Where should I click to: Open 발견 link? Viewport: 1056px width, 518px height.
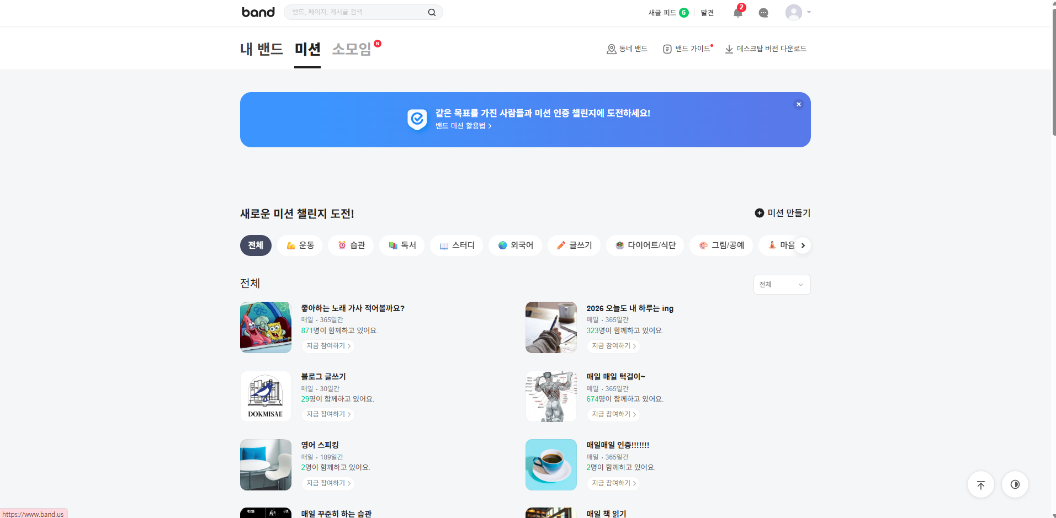click(707, 13)
